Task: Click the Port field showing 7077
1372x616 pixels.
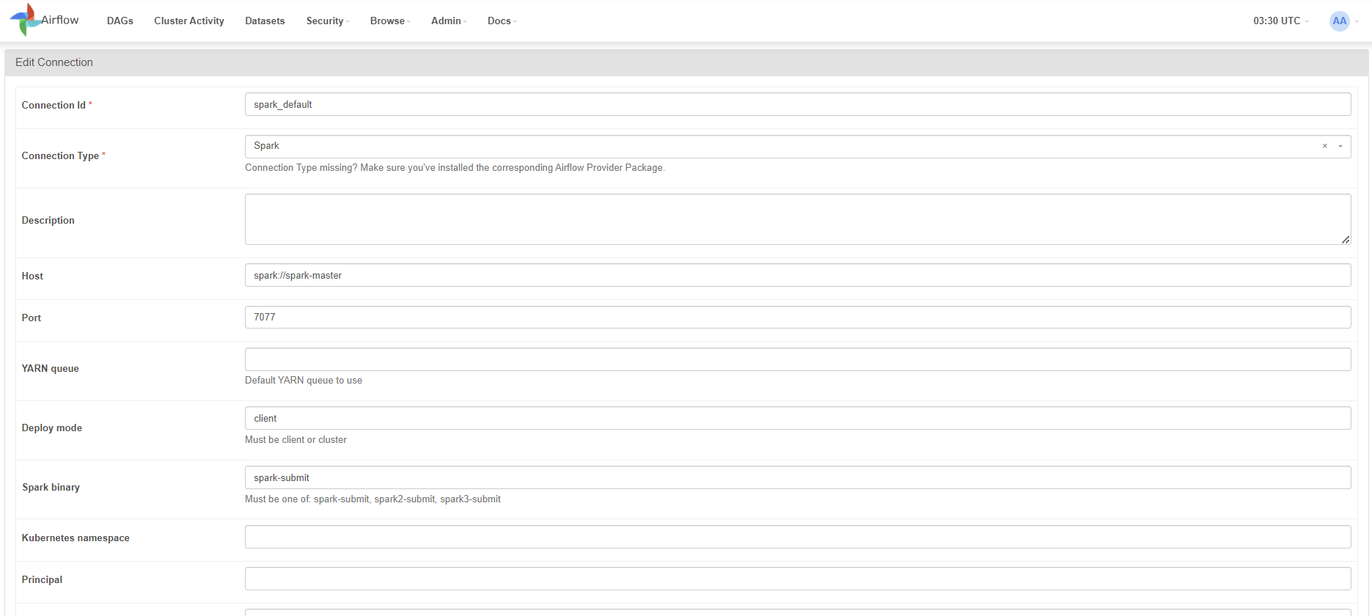Action: (x=798, y=317)
